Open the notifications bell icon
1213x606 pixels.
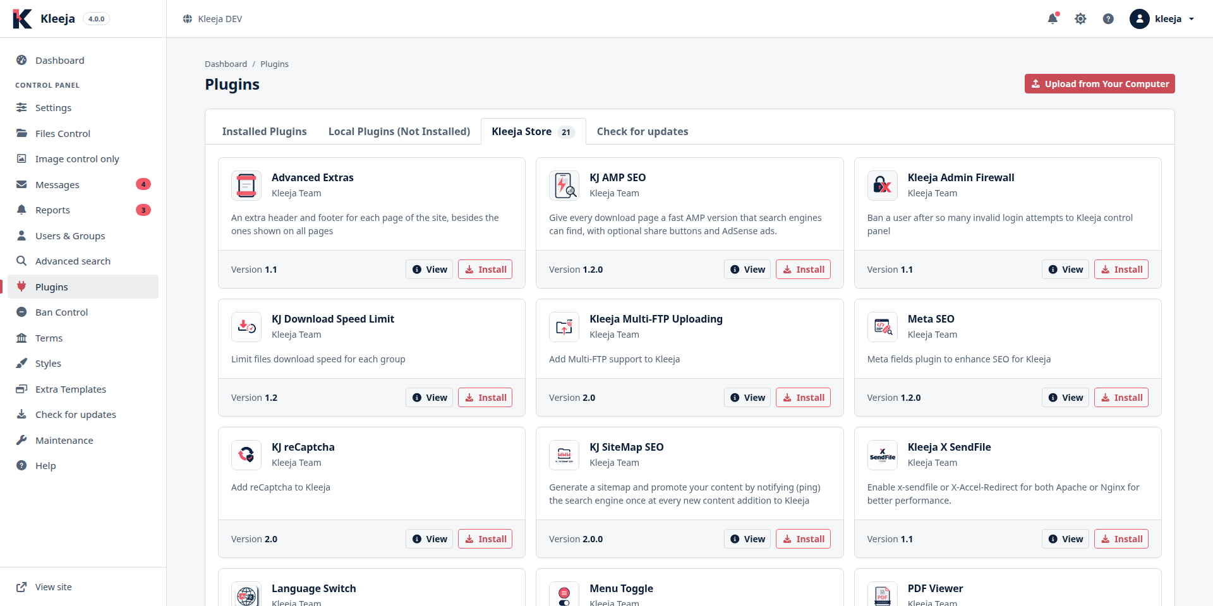[x=1053, y=18]
